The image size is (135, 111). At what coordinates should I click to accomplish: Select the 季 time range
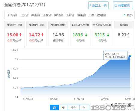pos(63,108)
